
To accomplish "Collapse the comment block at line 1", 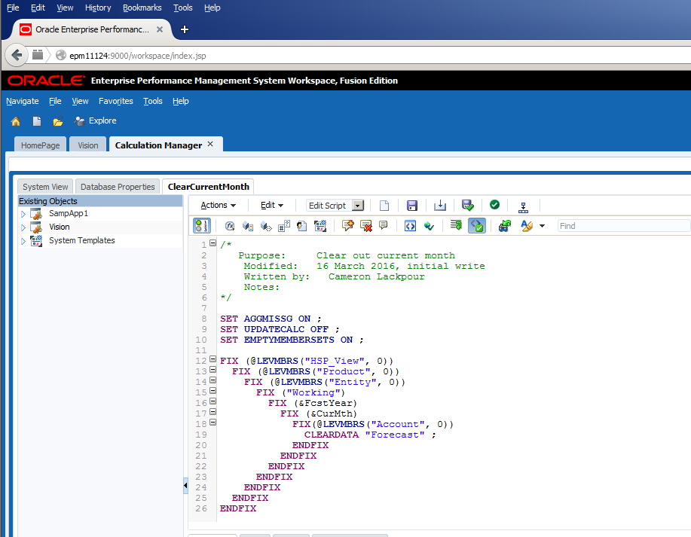I will (213, 244).
